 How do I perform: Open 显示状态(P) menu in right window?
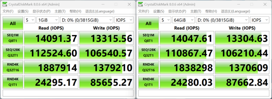coord(177,11)
